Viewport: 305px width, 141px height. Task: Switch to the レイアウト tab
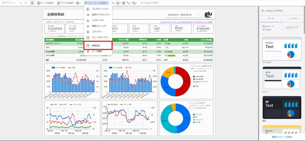click(293, 19)
